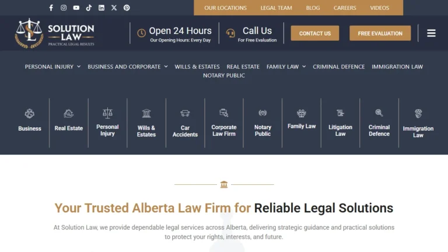Select Wills & Estates in navigation menu
Viewport: 448px width, 252px height.
pyautogui.click(x=197, y=66)
